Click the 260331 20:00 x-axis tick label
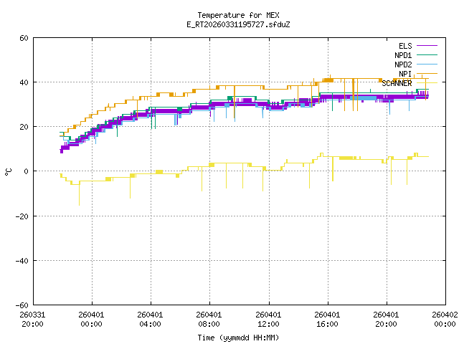This screenshot has height=344, width=459. pos(32,319)
